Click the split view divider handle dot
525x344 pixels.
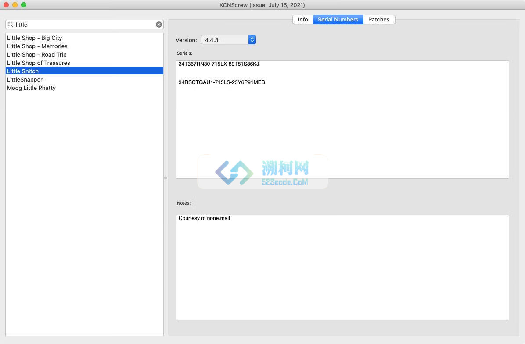[x=165, y=178]
